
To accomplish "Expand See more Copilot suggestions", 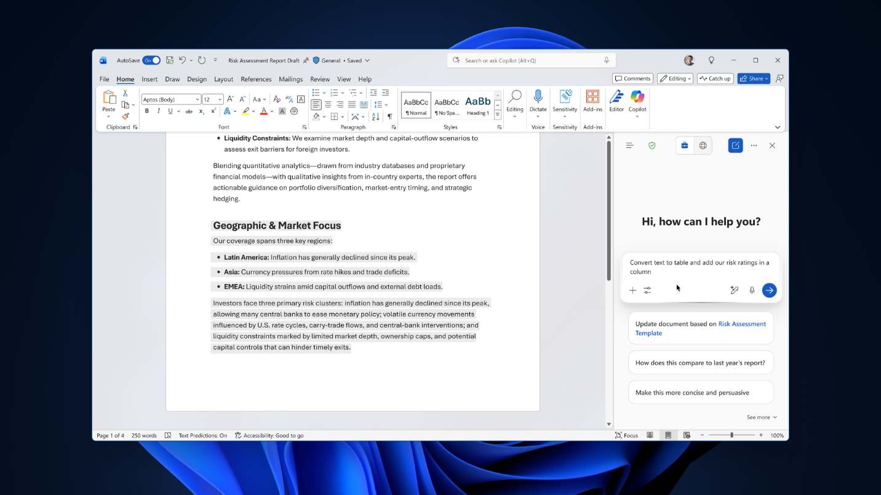I will [x=762, y=418].
